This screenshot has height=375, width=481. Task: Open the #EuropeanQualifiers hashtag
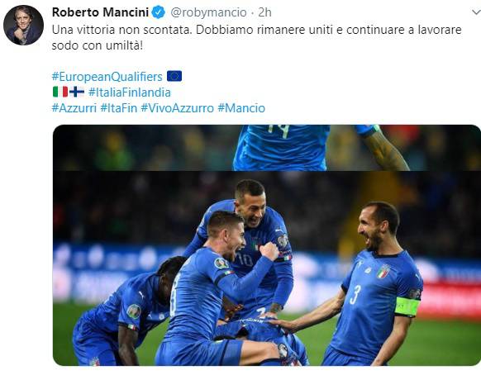(x=107, y=77)
